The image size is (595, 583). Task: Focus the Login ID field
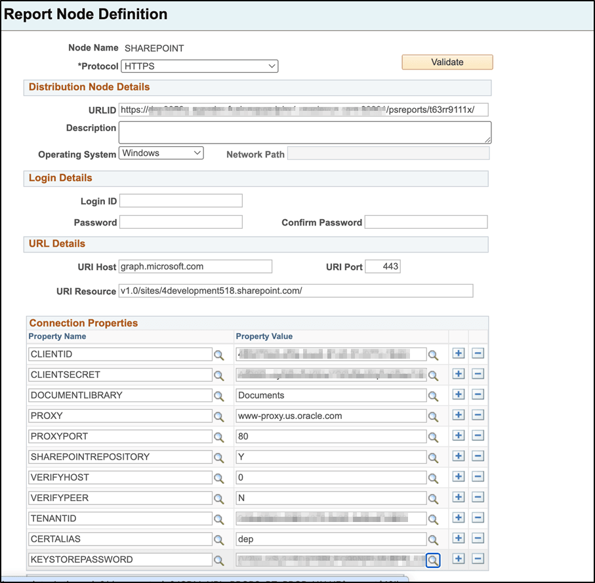181,201
